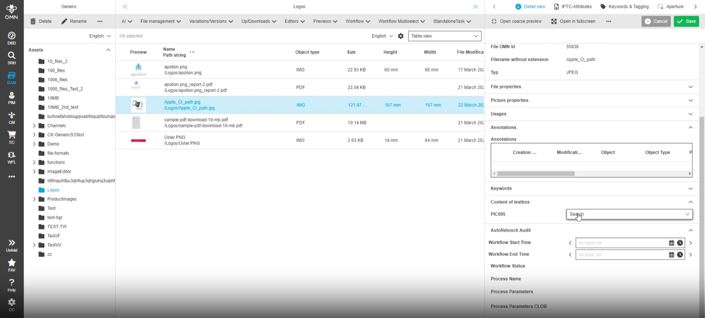Image resolution: width=705 pixels, height=318 pixels.
Task: Collapse the AutoRetouch Audit section
Action: [690, 230]
